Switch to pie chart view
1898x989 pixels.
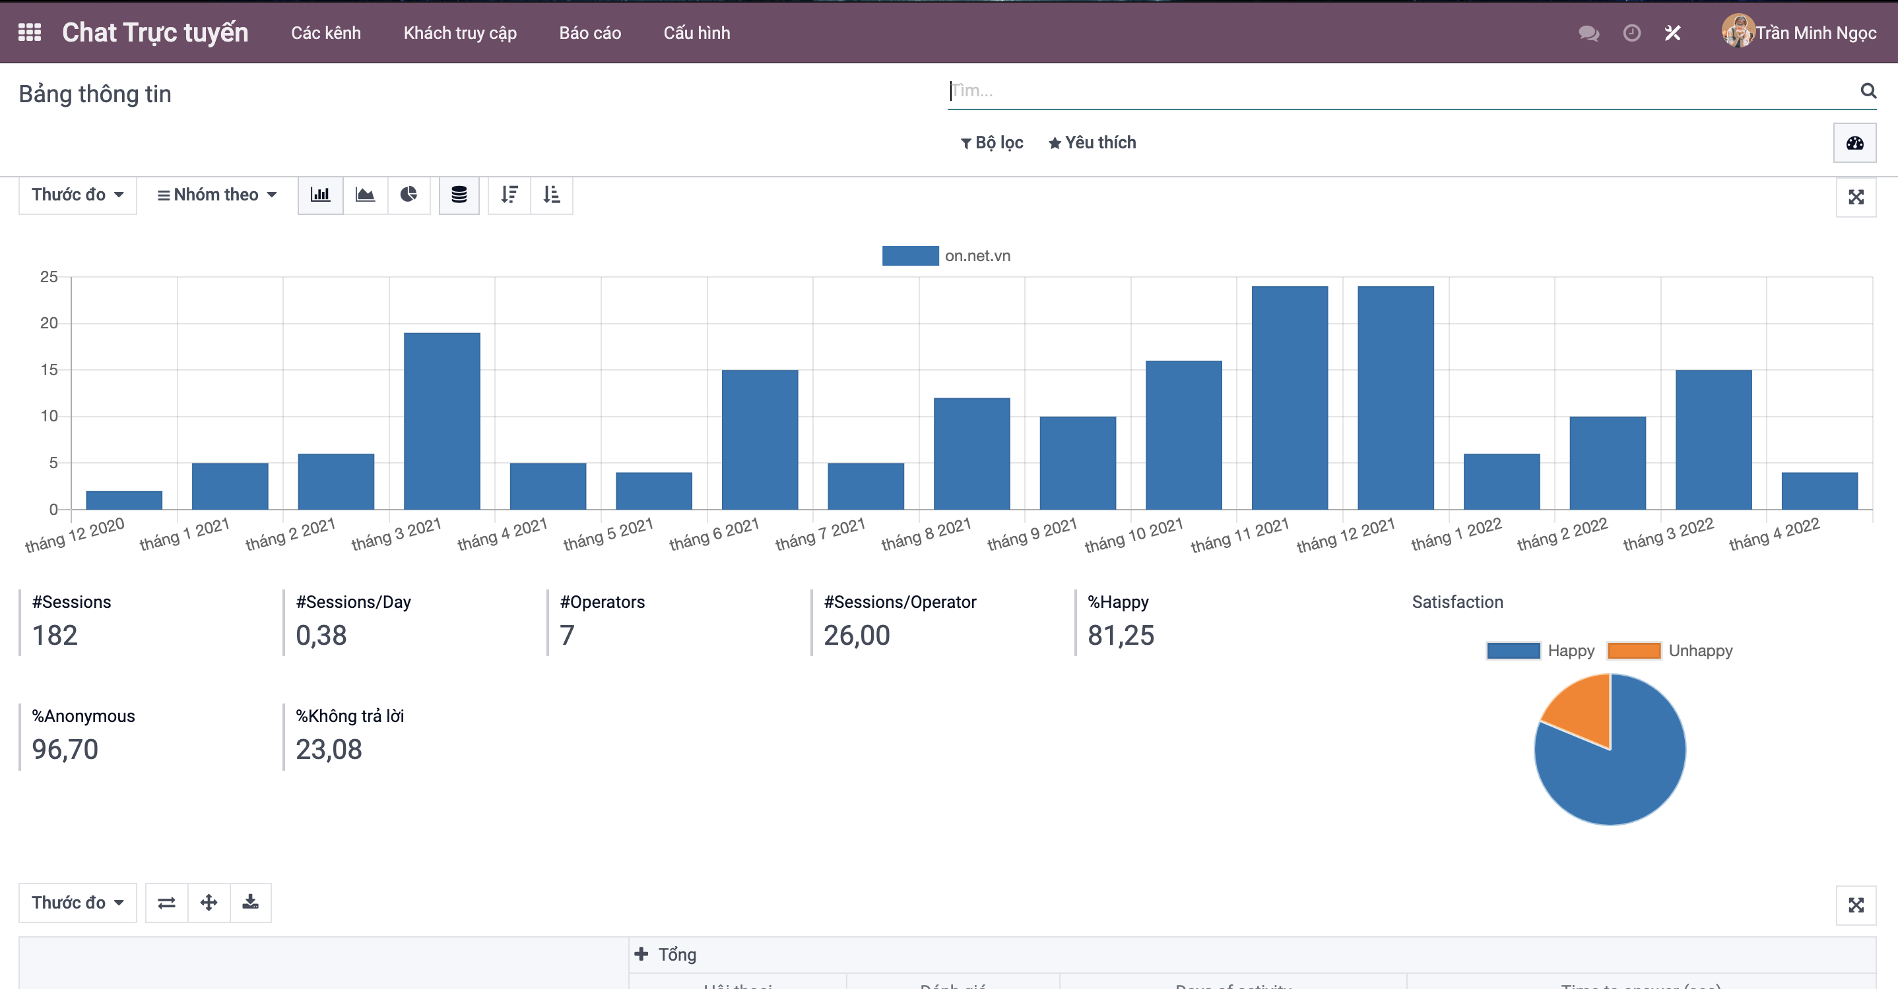pyautogui.click(x=409, y=195)
